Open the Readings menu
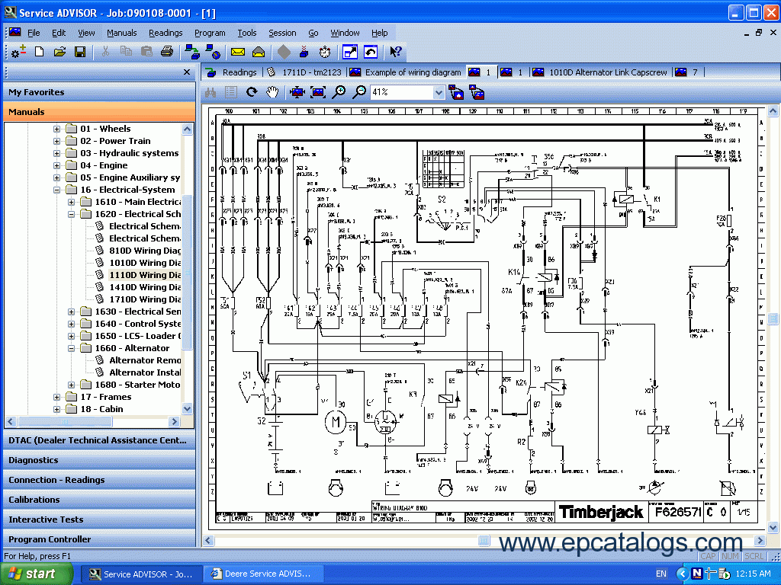The image size is (781, 585). click(166, 33)
